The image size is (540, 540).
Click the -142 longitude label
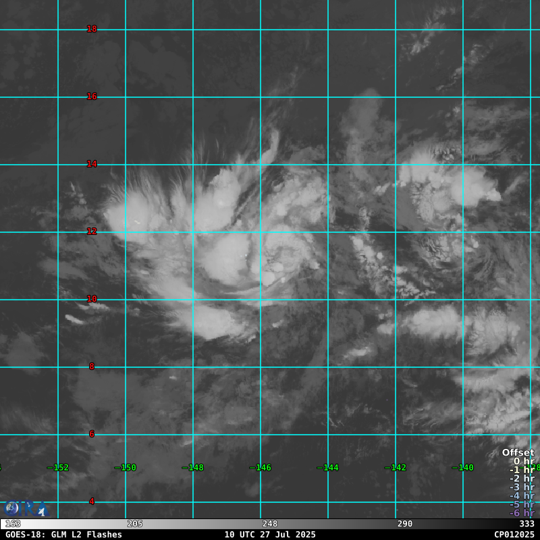pyautogui.click(x=395, y=468)
